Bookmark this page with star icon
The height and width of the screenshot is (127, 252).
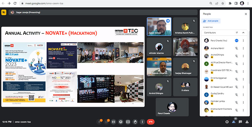coord(222,3)
